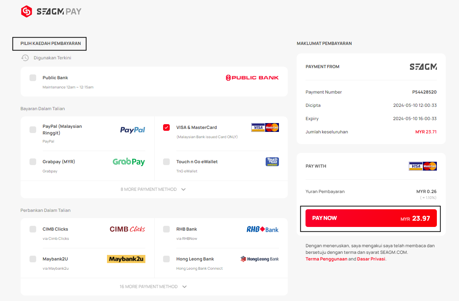This screenshot has width=459, height=301.
Task: Click the RHB Bank logo
Action: coord(263,229)
